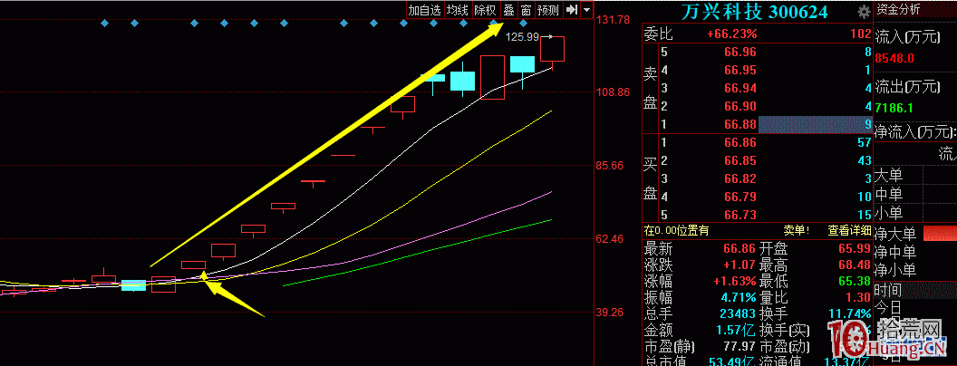The width and height of the screenshot is (957, 366).
Task: Click the 委比 value +66.23%
Action: click(x=731, y=34)
